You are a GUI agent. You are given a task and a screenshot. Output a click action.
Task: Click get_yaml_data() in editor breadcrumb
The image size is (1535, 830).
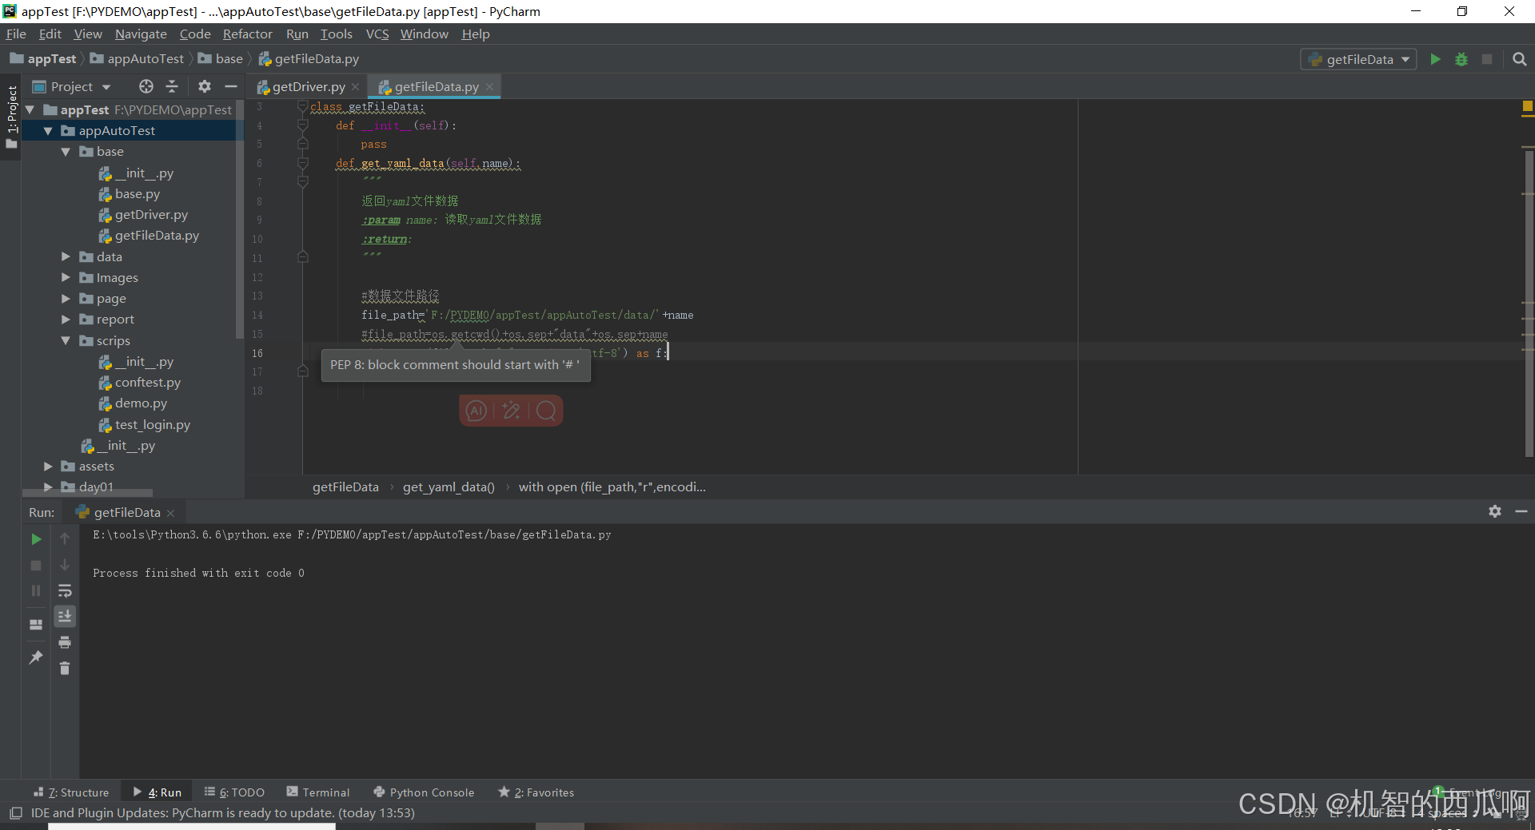pos(449,486)
